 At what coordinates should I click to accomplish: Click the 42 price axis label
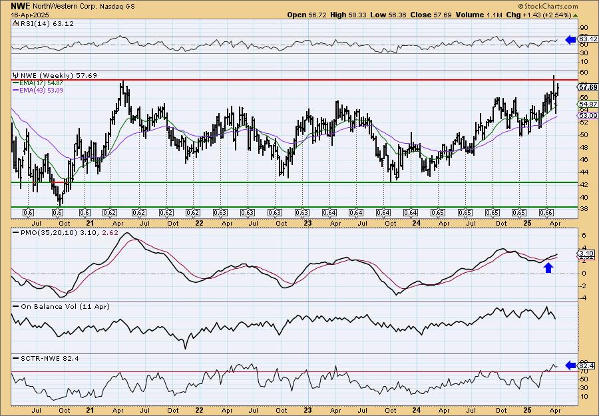click(584, 185)
